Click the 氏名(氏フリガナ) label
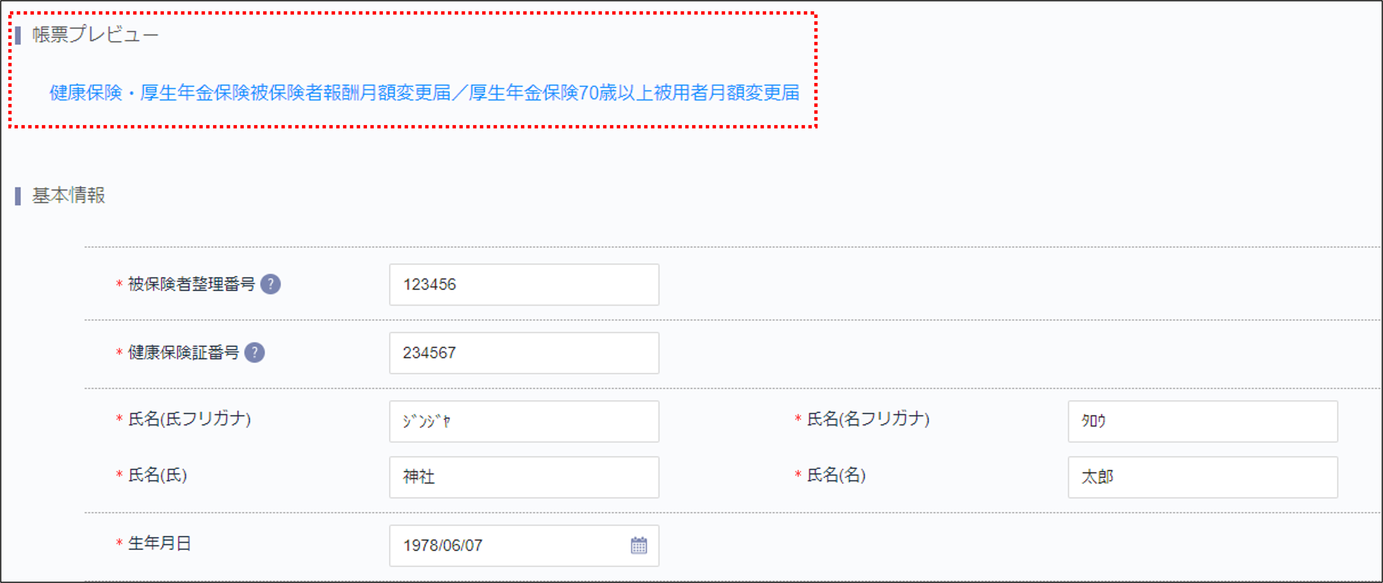1383x583 pixels. coord(189,419)
